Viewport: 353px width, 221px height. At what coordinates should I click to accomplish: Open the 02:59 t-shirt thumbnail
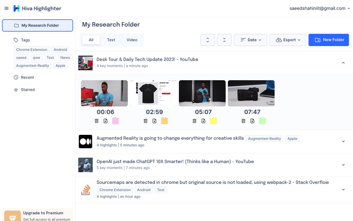[x=153, y=93]
